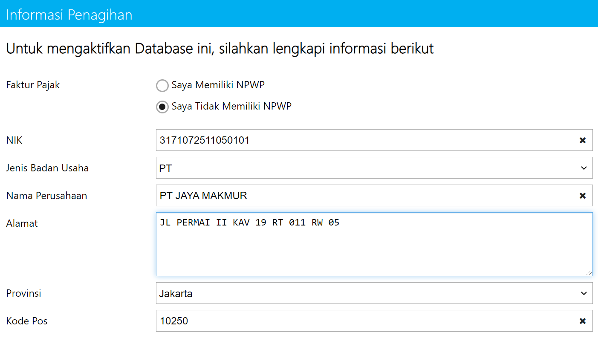
Task: Select the Saya Memiliki NPWP radio button
Action: 162,85
